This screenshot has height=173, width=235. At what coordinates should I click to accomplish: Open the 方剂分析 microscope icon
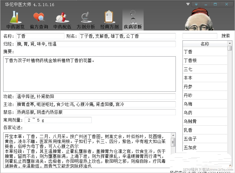click(x=86, y=20)
